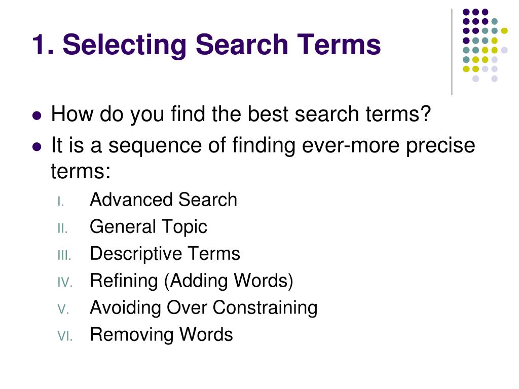Click the yellow dot at the grid's right edge

pos(504,31)
